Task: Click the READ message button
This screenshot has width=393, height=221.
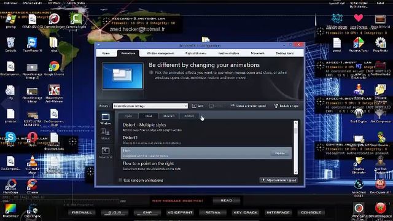Action: (x=227, y=201)
